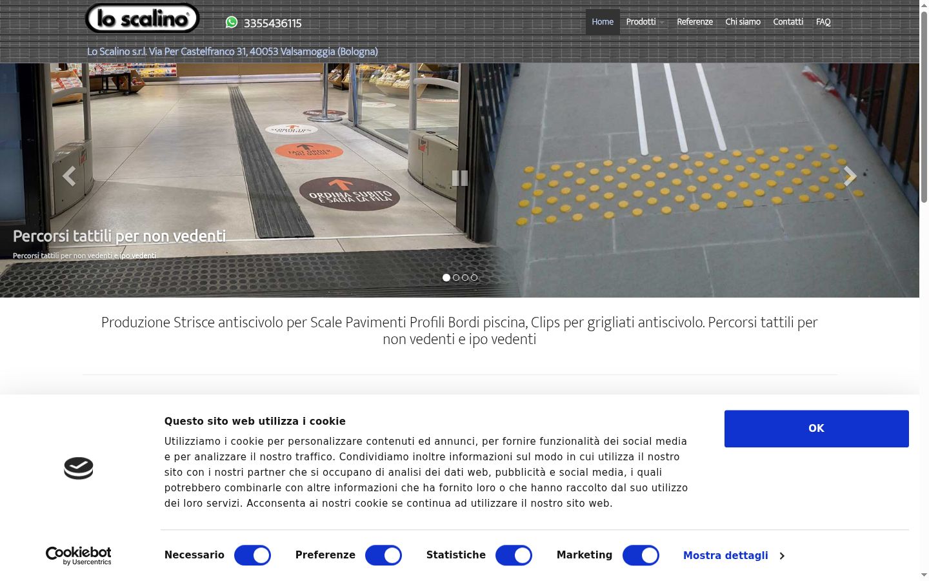This screenshot has height=581, width=929.
Task: Go to next carousel slide arrow
Action: [x=850, y=176]
